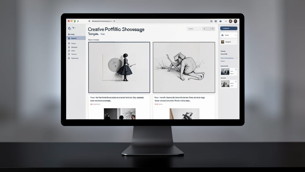
Task: Open search with the browser toolbar magnifier icon
Action: [211, 21]
